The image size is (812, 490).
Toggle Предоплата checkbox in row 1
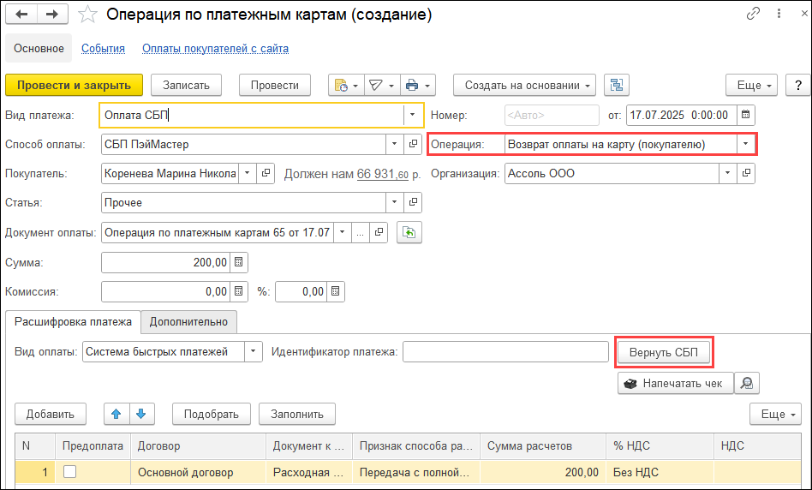point(69,471)
